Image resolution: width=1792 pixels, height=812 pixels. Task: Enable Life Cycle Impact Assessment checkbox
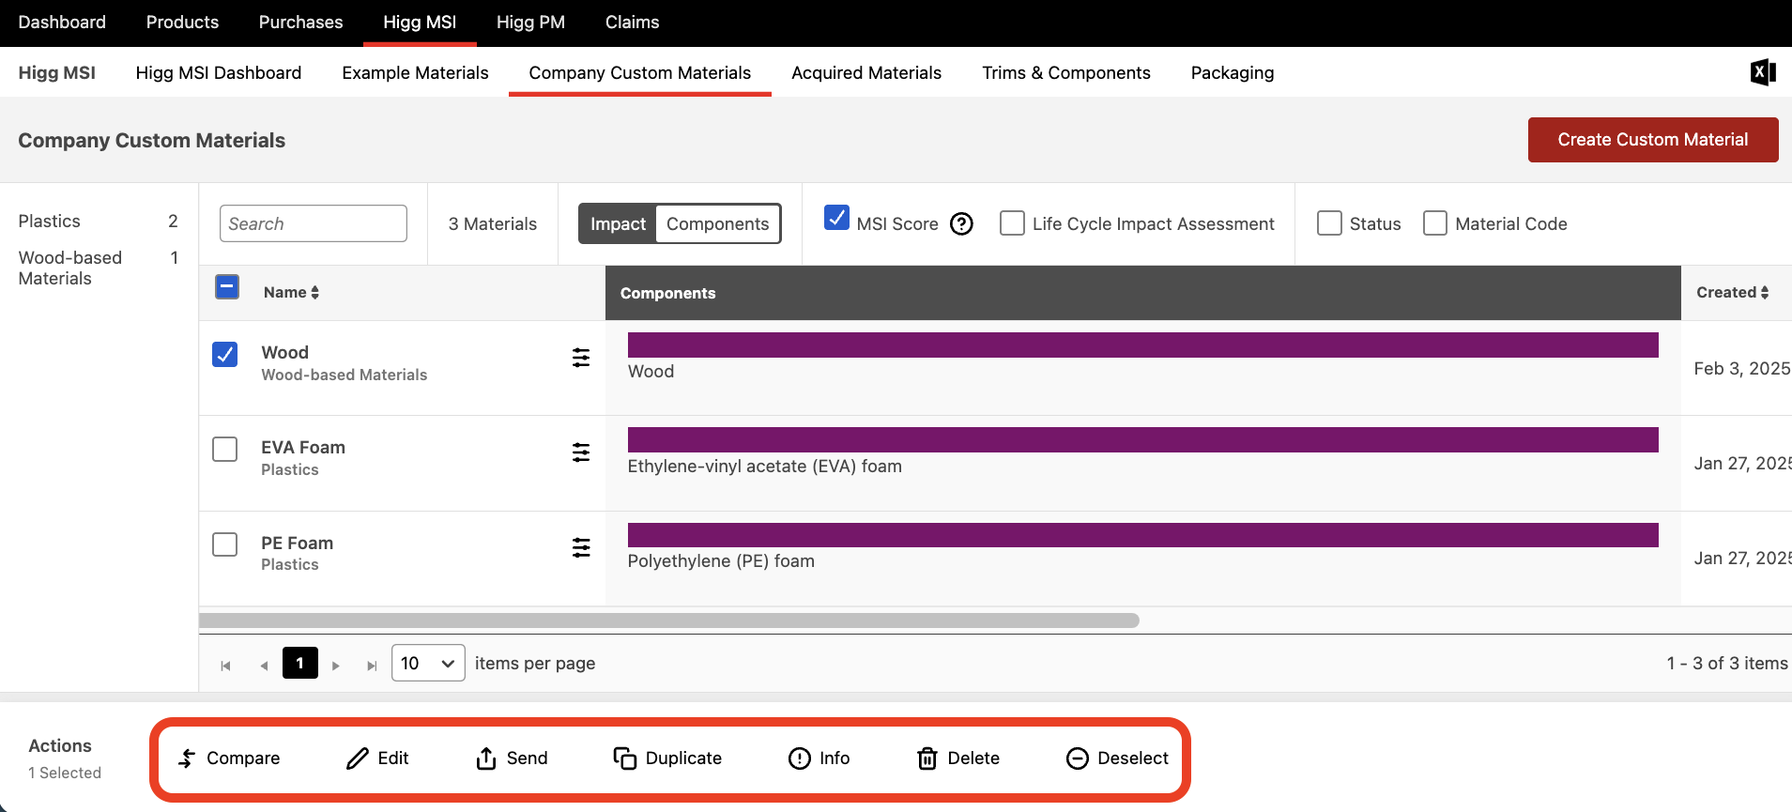click(1012, 223)
